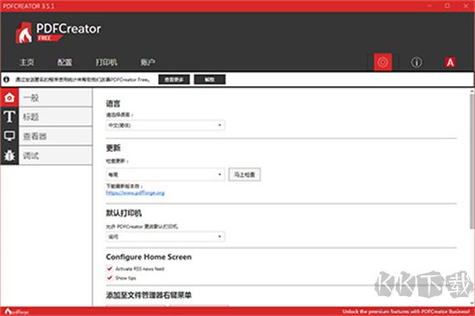The image size is (475, 316).
Task: Expand the language dropdown 中文(简体)
Action: [x=166, y=125]
